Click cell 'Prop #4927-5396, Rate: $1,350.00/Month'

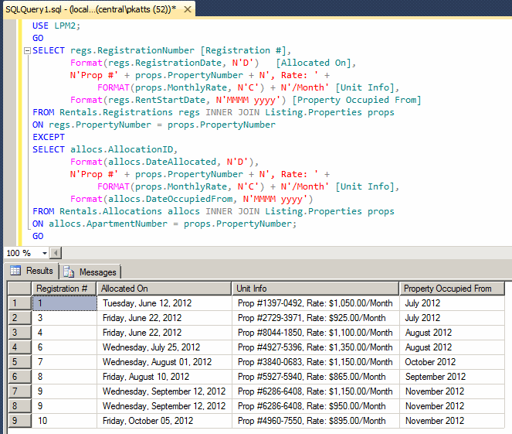pyautogui.click(x=315, y=347)
